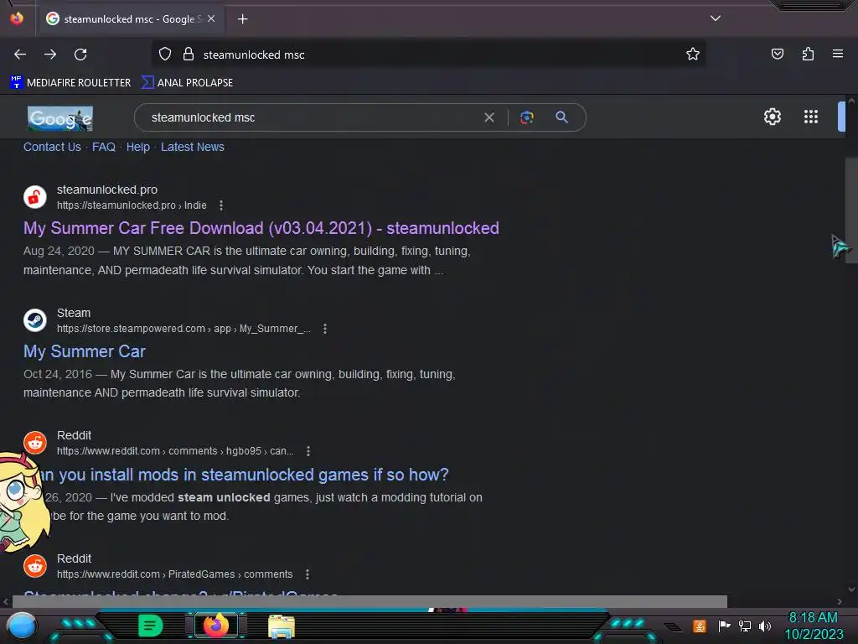
Task: Click the steamunlocked.pro site favicon
Action: tap(35, 197)
